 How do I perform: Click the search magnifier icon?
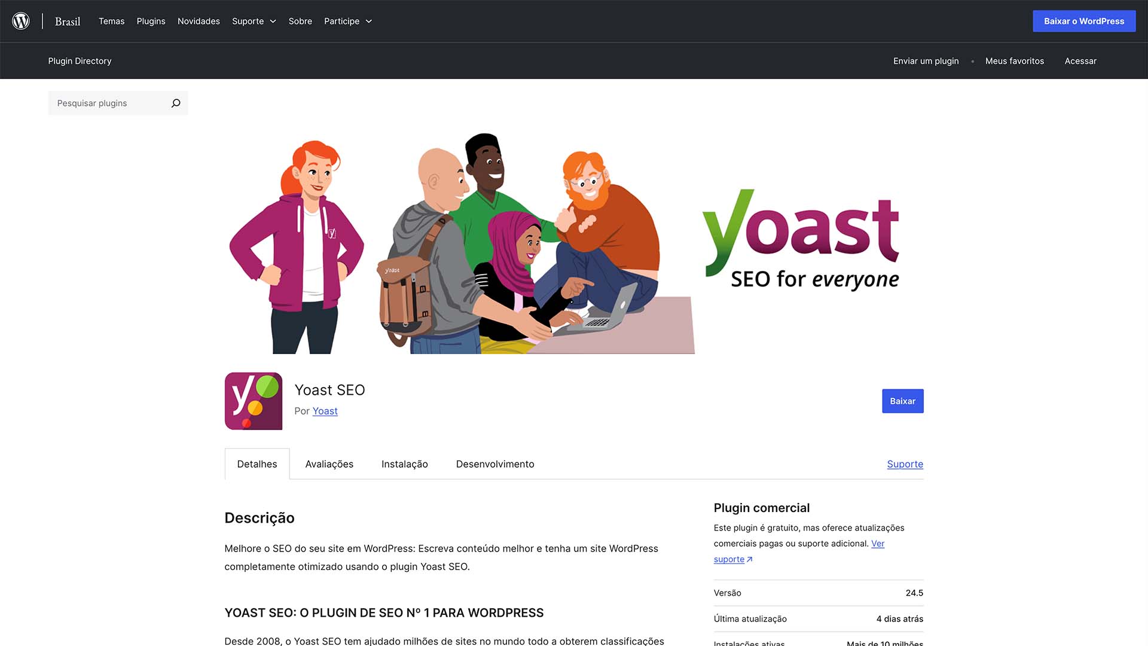click(x=176, y=103)
